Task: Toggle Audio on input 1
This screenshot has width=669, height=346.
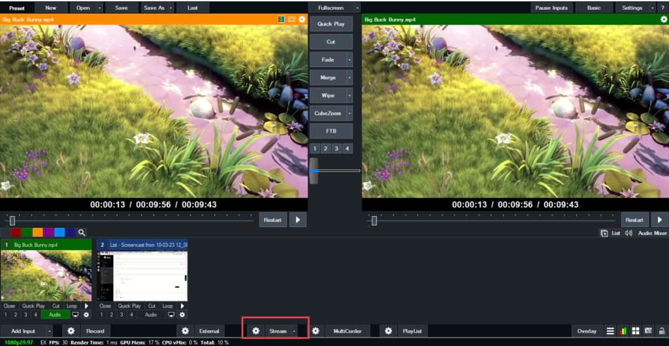Action: (55, 315)
